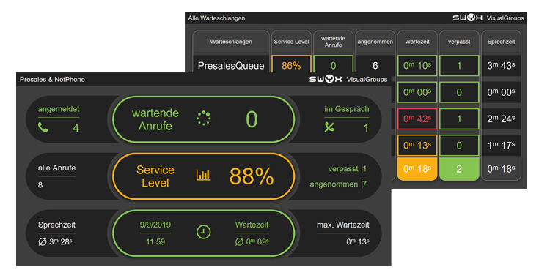550x278 pixels.
Task: Click the Sprechzeit total cell 0m 18s
Action: point(501,169)
